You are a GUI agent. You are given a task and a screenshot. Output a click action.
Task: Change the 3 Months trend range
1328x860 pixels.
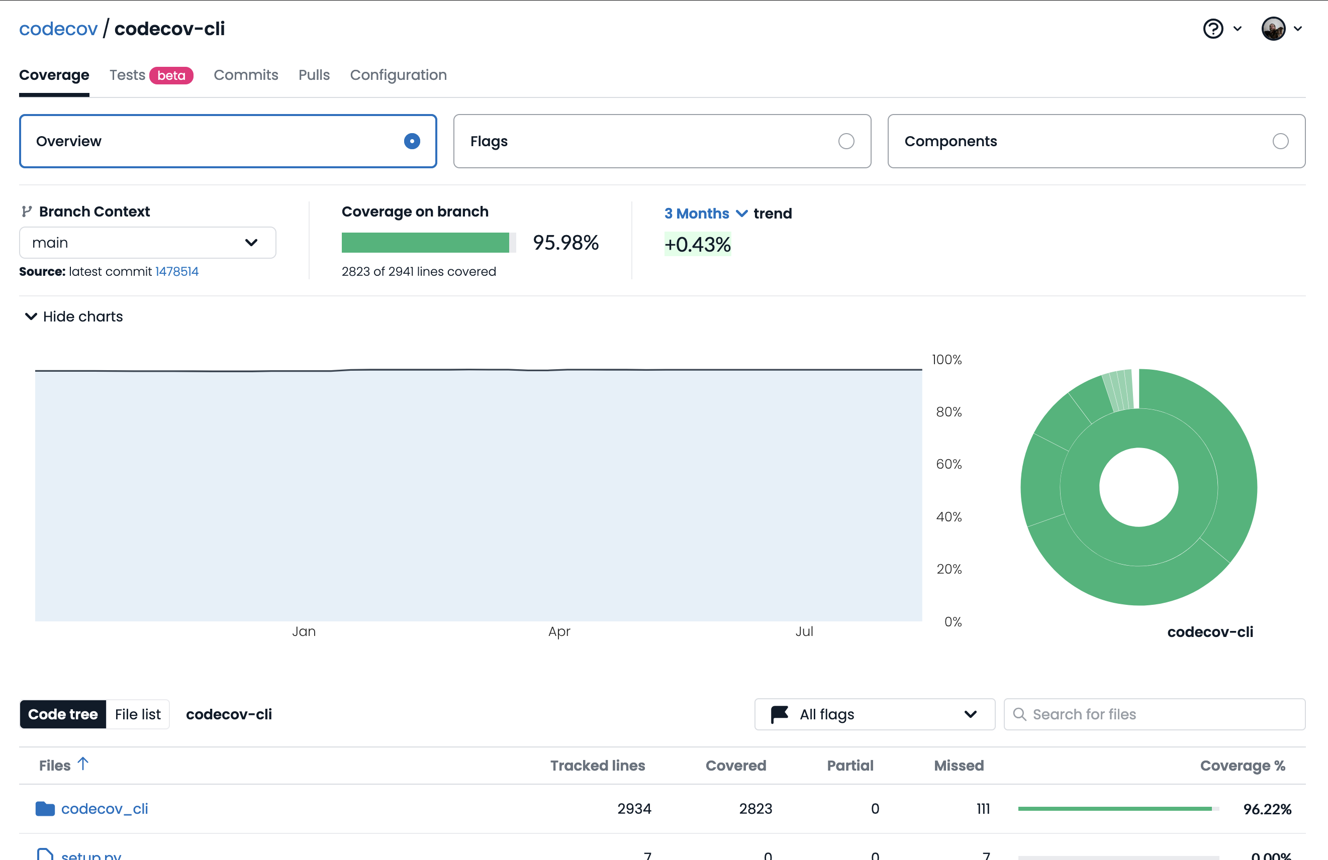pyautogui.click(x=705, y=213)
